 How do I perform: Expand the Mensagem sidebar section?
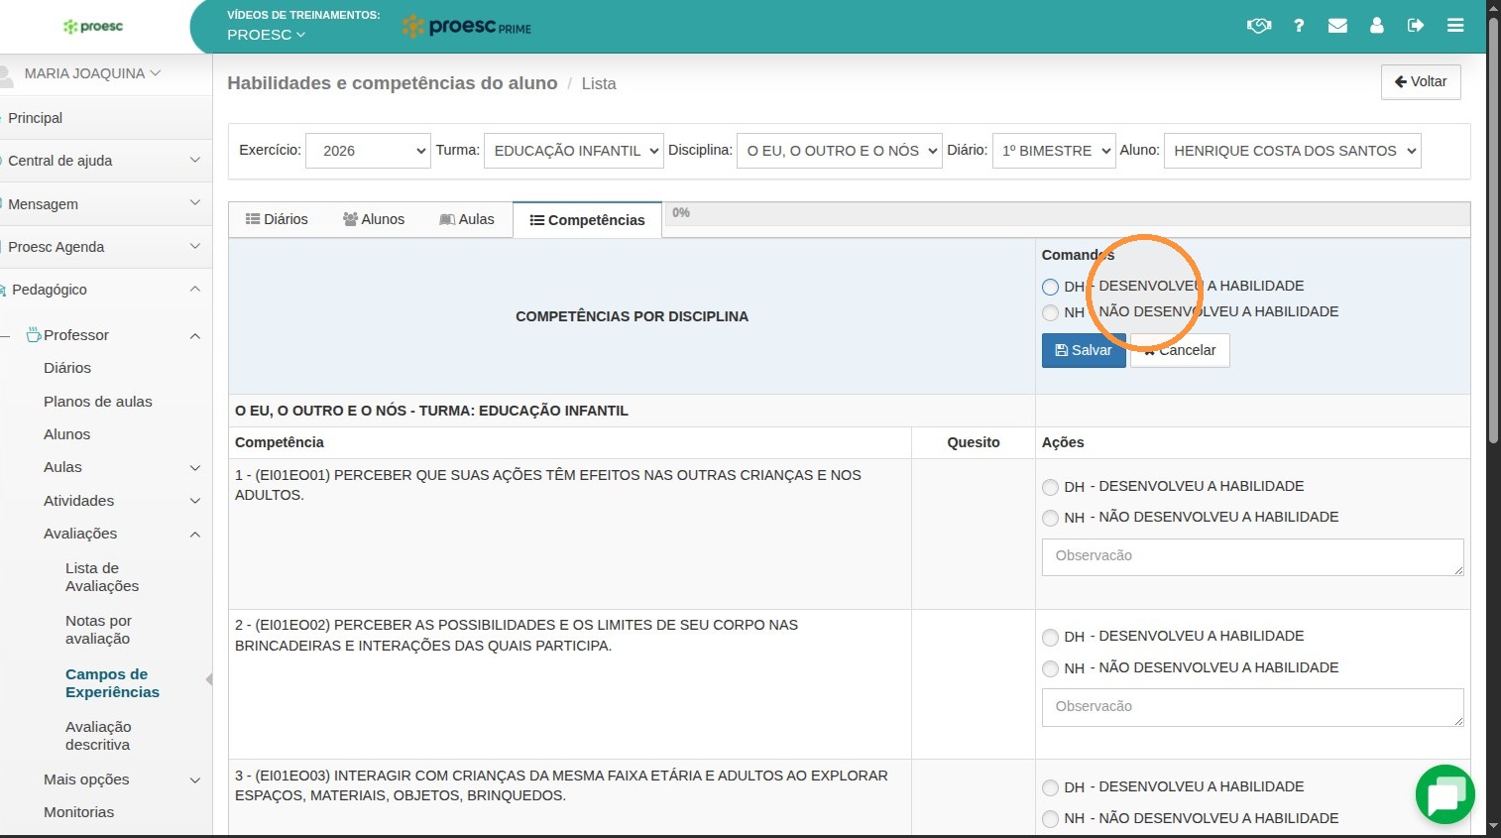pos(104,204)
